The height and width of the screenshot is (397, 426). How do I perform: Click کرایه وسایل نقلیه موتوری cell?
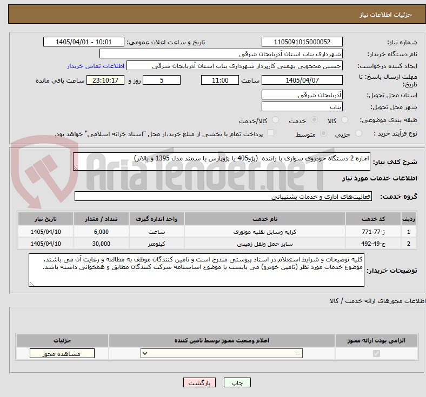(265, 232)
